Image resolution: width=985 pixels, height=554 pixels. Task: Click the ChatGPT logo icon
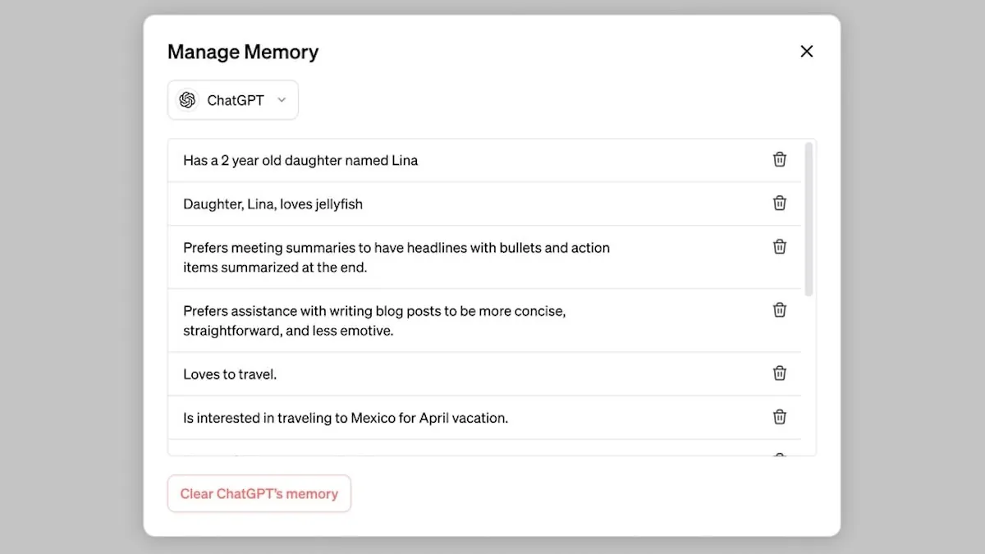[x=187, y=99]
